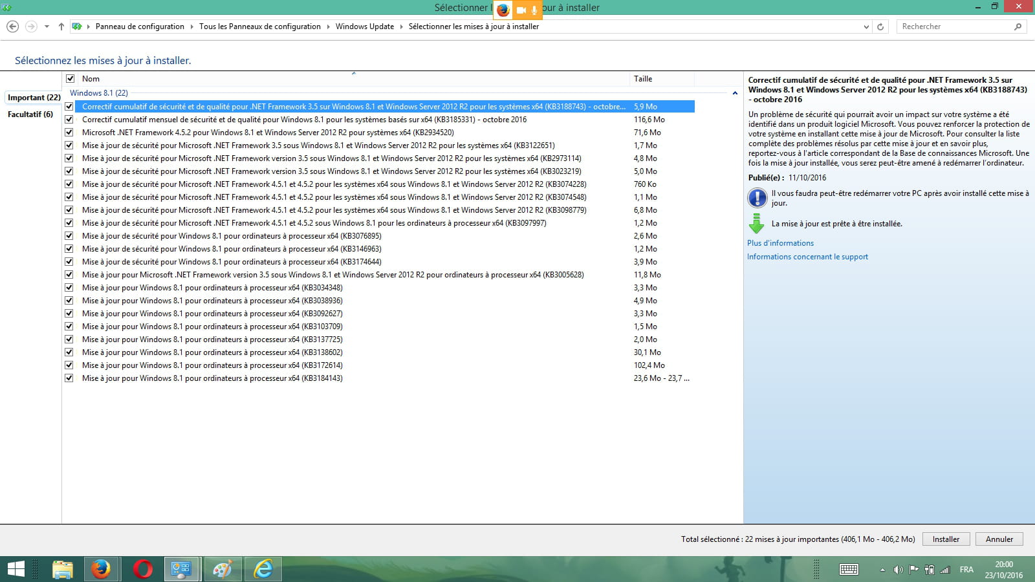Uncheck KB3188743 .NET Framework 3.5 update
The image size is (1035, 582).
(x=69, y=107)
